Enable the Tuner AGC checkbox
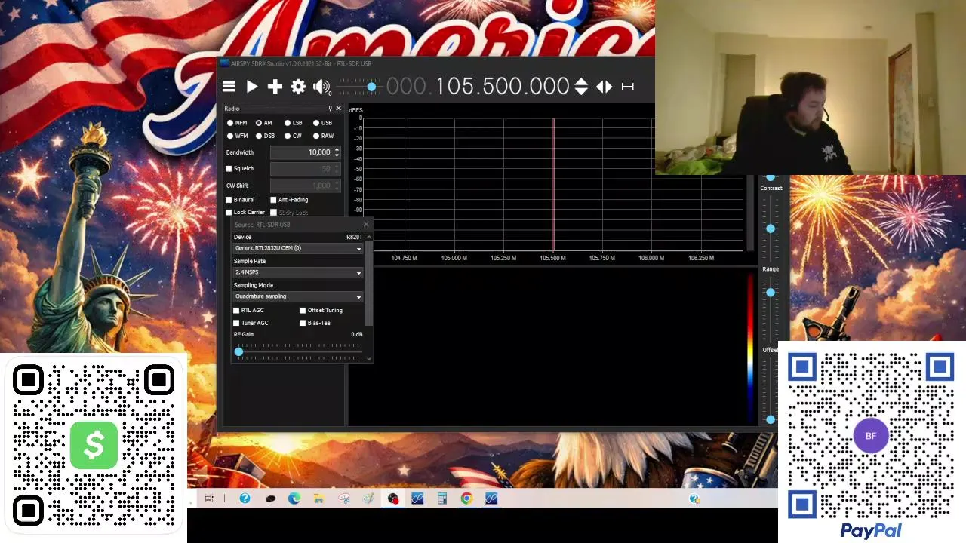The height and width of the screenshot is (543, 966). coord(236,323)
